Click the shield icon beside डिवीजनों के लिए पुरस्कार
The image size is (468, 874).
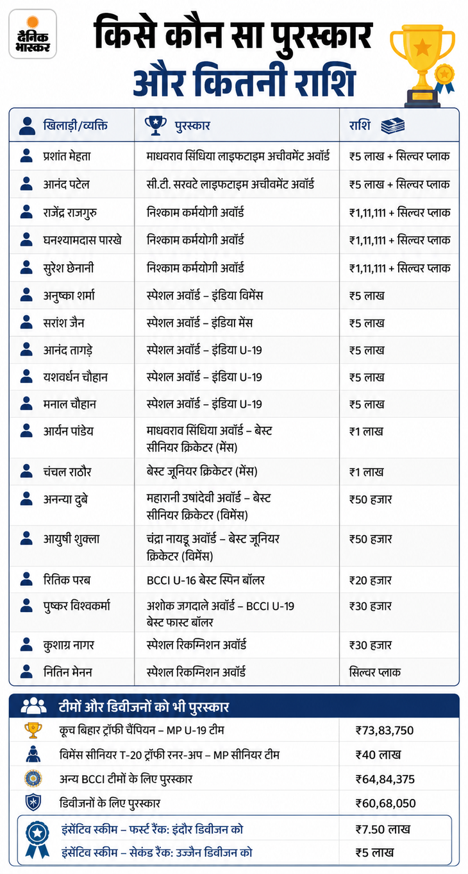pos(33,802)
